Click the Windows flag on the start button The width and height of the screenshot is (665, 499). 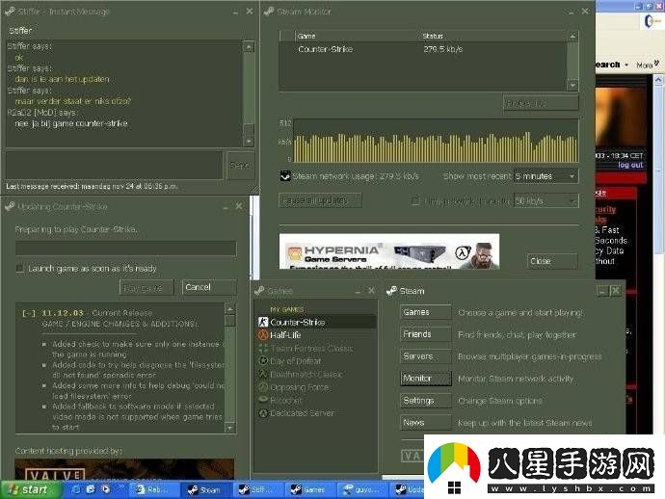pyautogui.click(x=13, y=489)
